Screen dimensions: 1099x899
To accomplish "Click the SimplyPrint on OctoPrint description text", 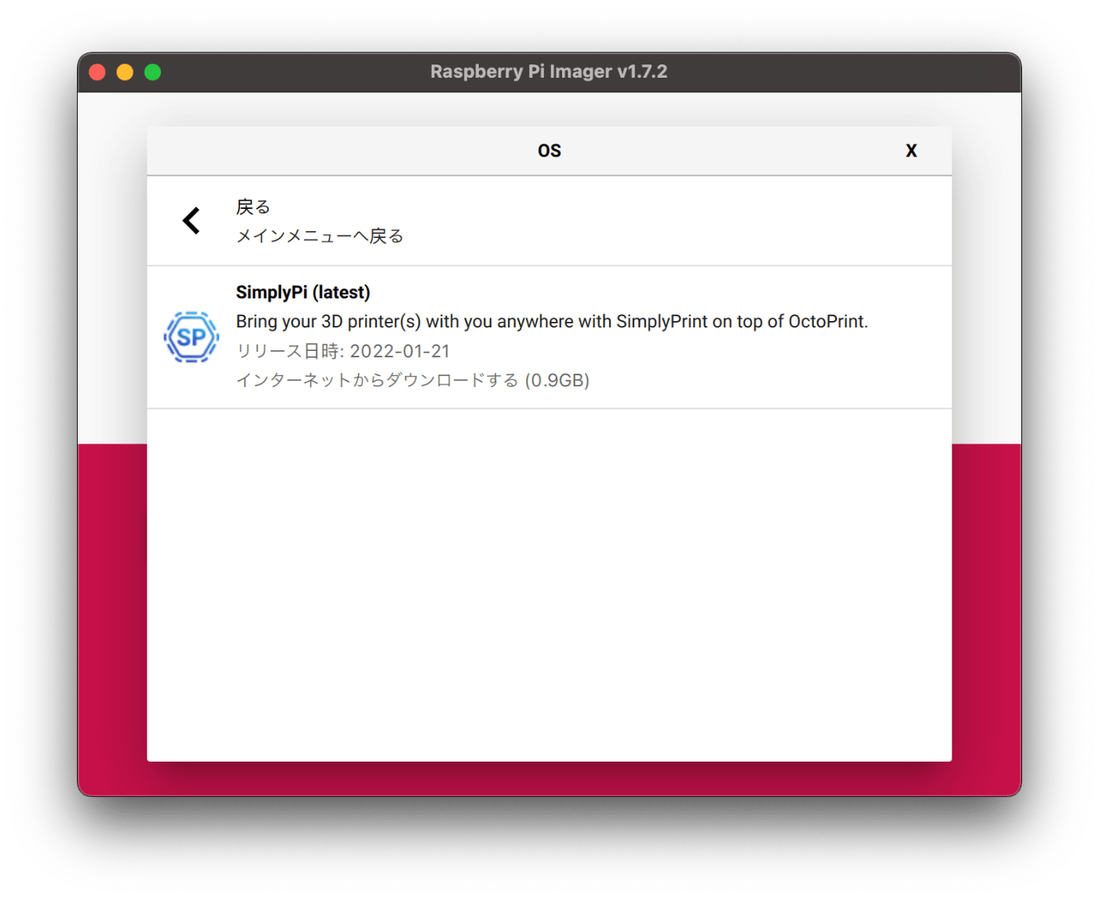I will click(x=552, y=321).
